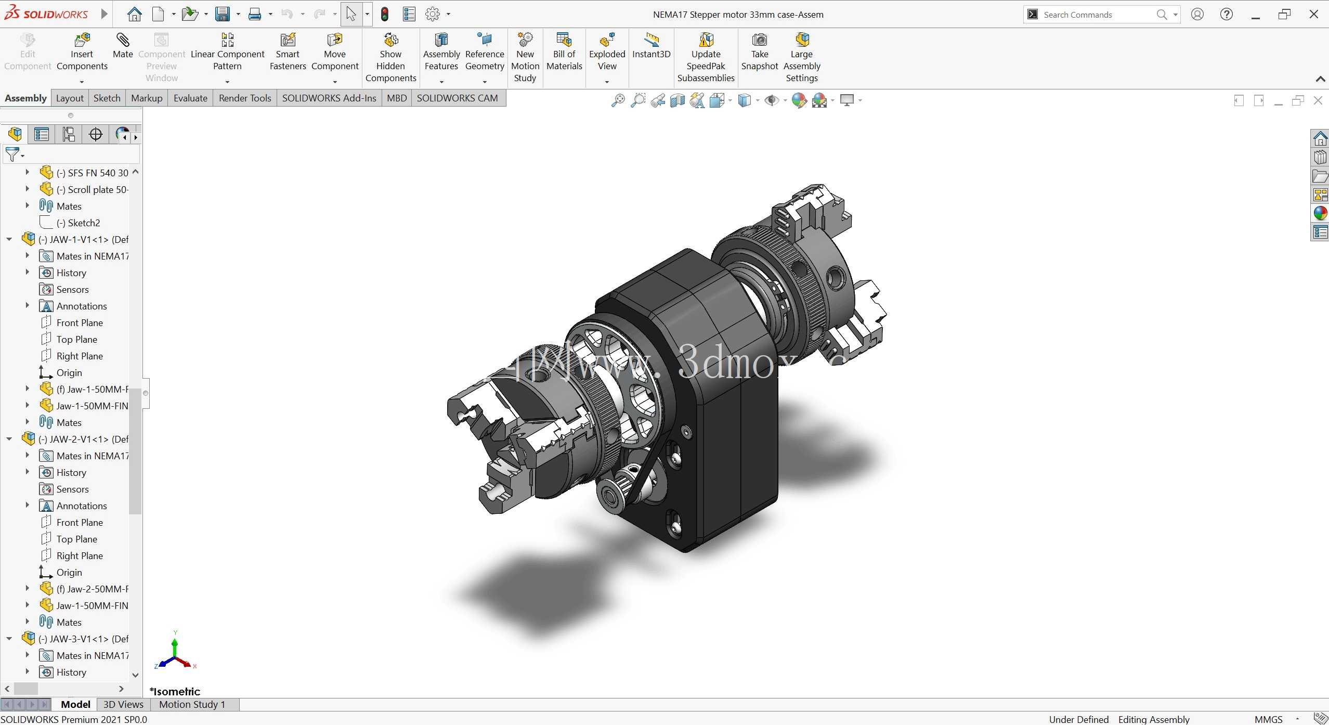Open Exploded View dropdown arrow

pos(607,82)
